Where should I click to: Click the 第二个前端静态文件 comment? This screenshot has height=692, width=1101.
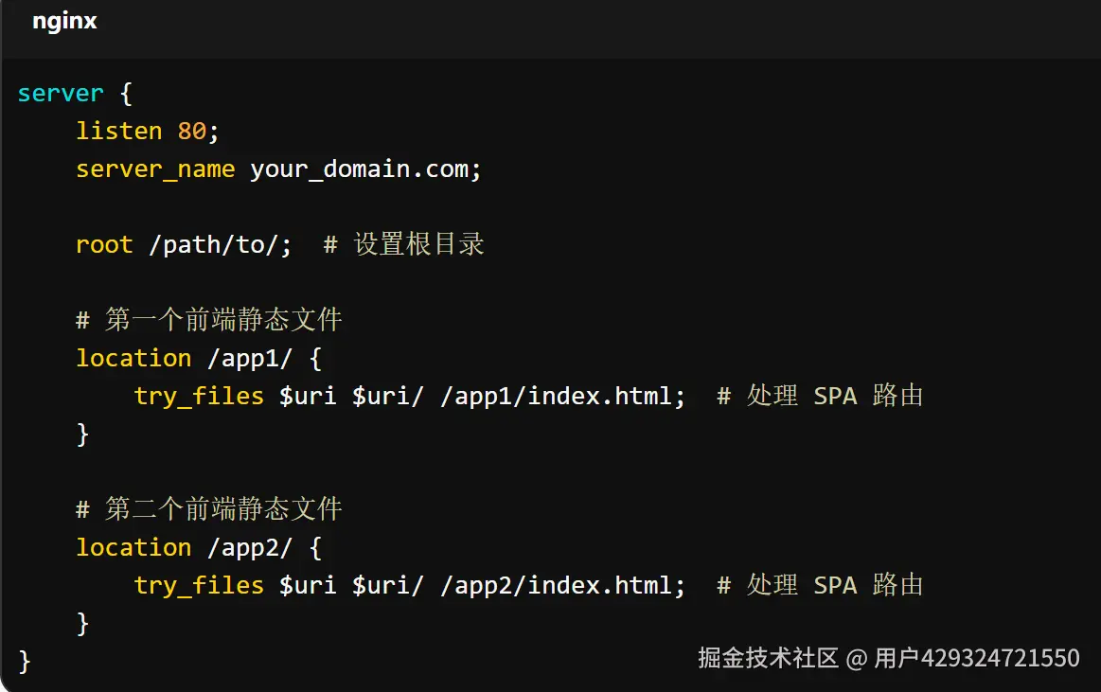tap(222, 509)
